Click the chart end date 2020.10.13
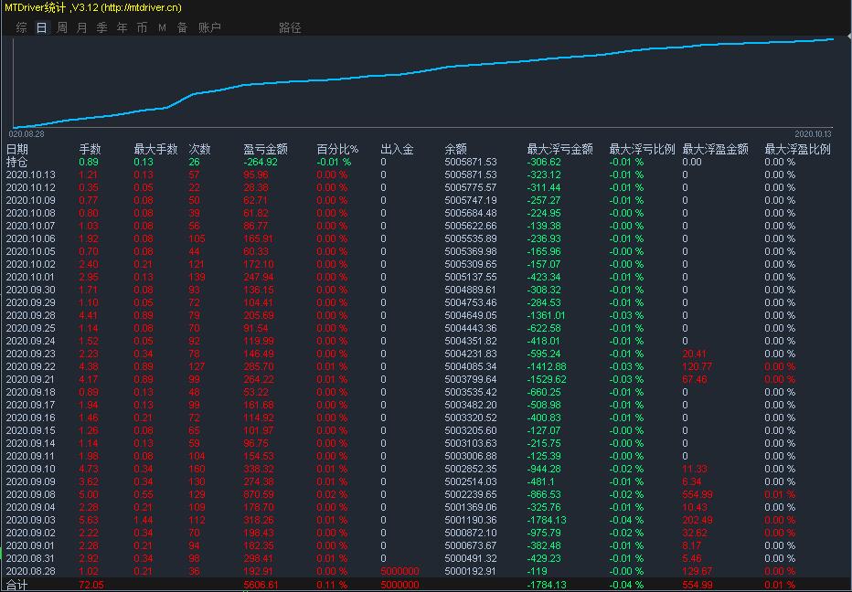Image resolution: width=852 pixels, height=592 pixels. pyautogui.click(x=813, y=134)
